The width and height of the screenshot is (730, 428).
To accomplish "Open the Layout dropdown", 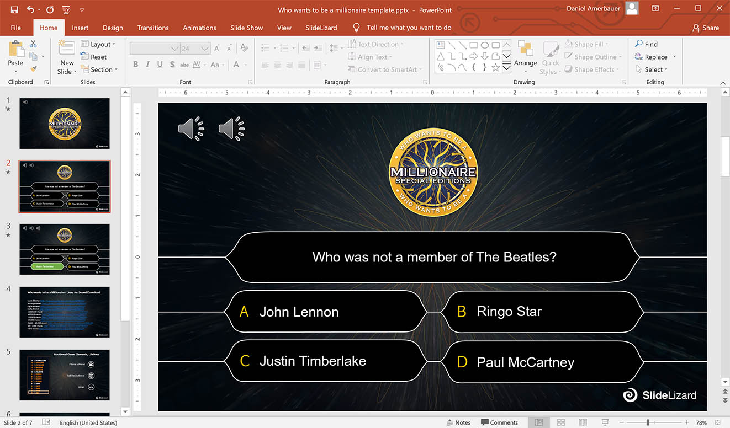I will coord(98,44).
